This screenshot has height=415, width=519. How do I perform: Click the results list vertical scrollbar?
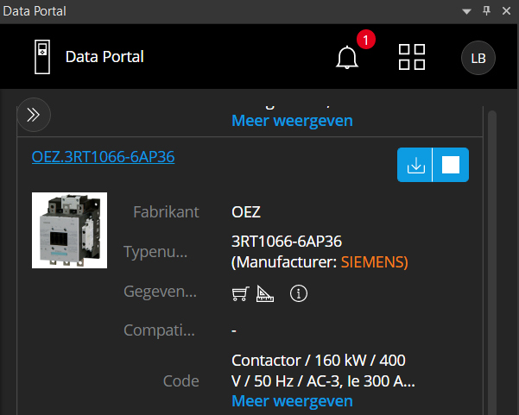point(492,259)
